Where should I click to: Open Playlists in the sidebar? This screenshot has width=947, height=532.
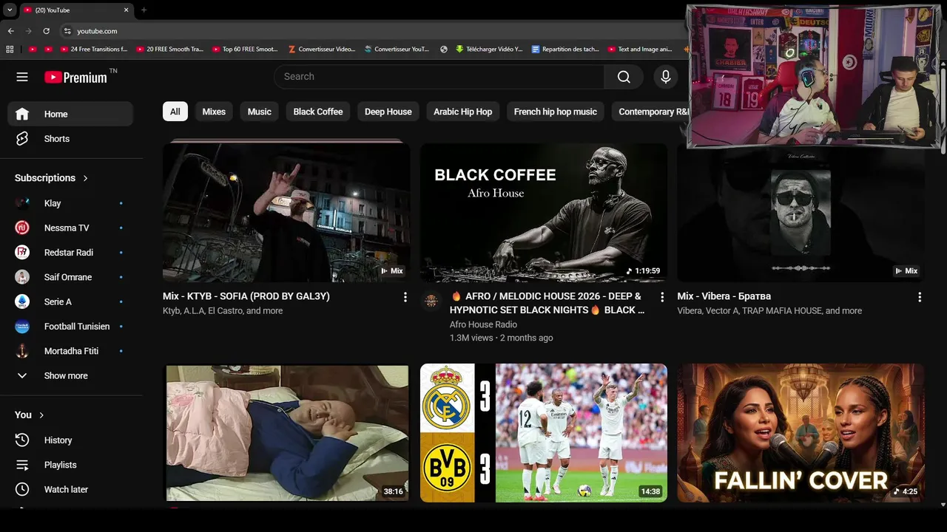(70, 465)
